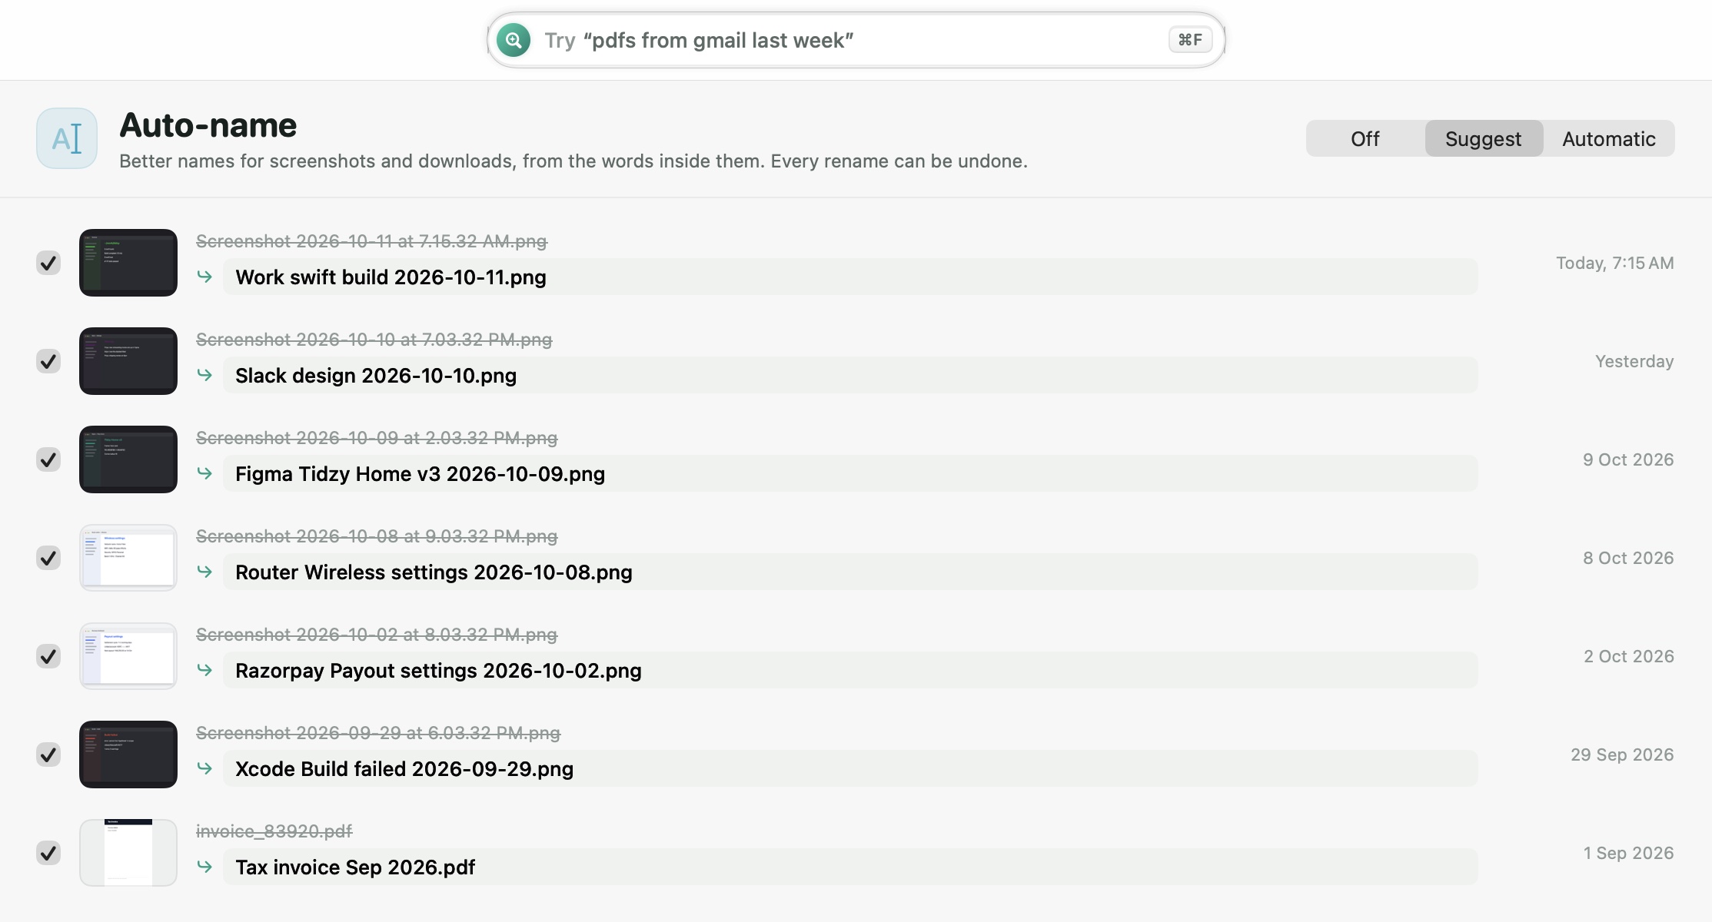Viewport: 1712px width, 922px height.
Task: Open thumbnail of Slack design screenshot
Action: pos(128,361)
